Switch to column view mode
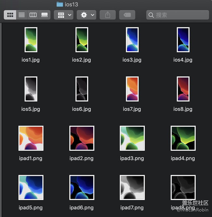Image resolution: width=212 pixels, height=217 pixels. pyautogui.click(x=33, y=15)
